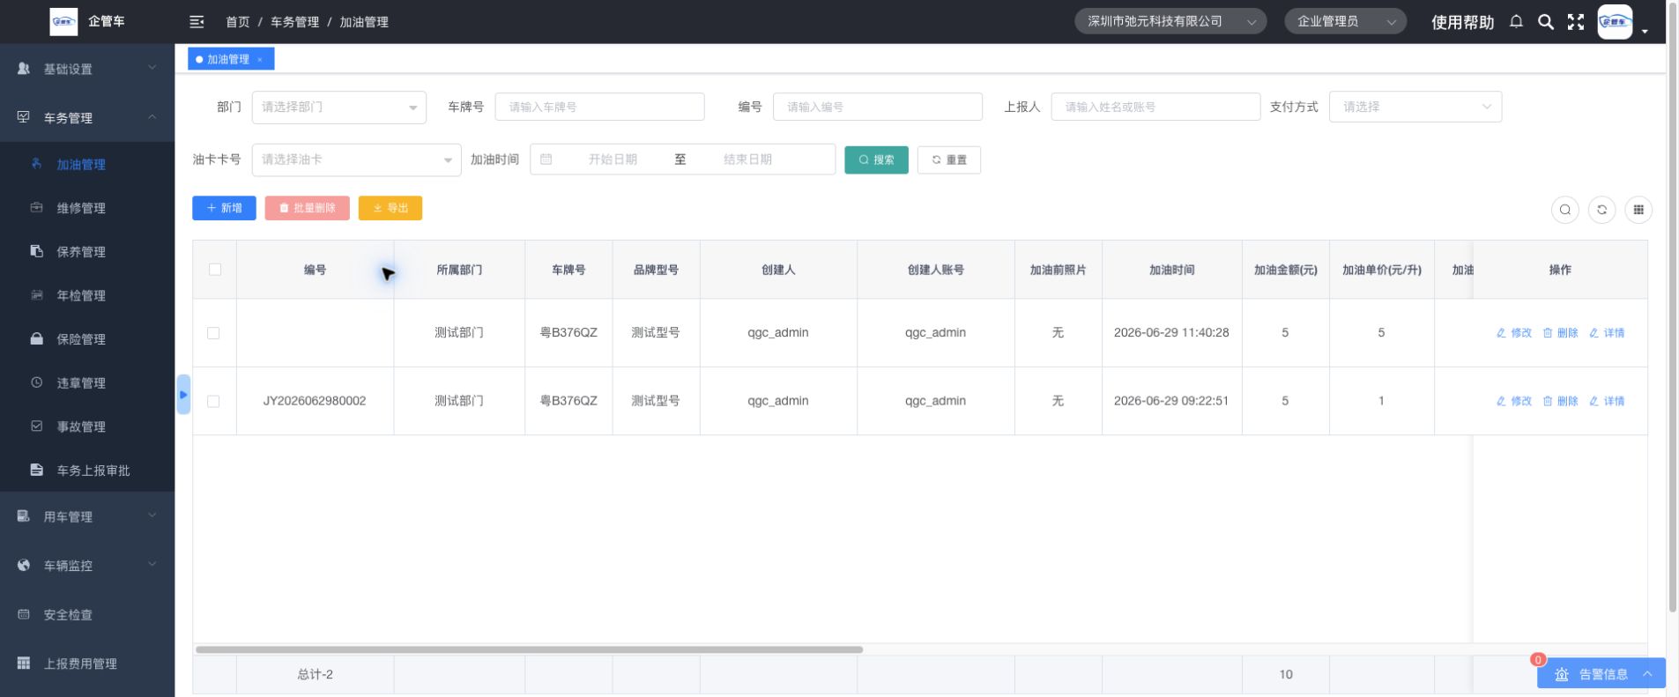Click the table horizontal scrollbar

click(529, 649)
